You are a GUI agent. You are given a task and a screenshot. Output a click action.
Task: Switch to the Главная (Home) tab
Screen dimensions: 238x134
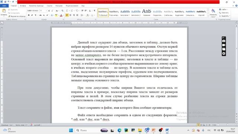(14, 6)
